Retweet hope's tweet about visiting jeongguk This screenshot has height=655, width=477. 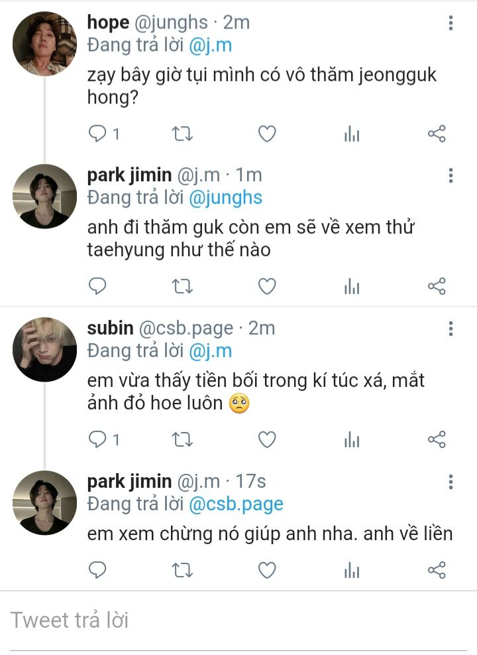point(182,134)
